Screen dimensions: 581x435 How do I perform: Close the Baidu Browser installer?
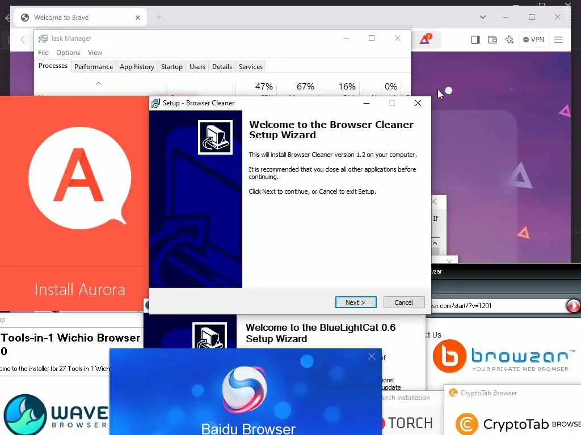click(x=372, y=357)
